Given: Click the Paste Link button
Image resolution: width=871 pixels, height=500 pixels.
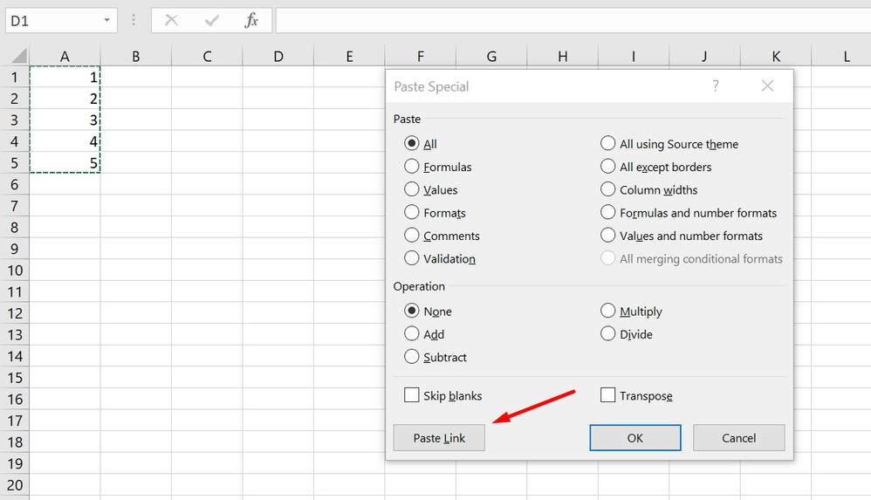Looking at the screenshot, I should point(439,438).
